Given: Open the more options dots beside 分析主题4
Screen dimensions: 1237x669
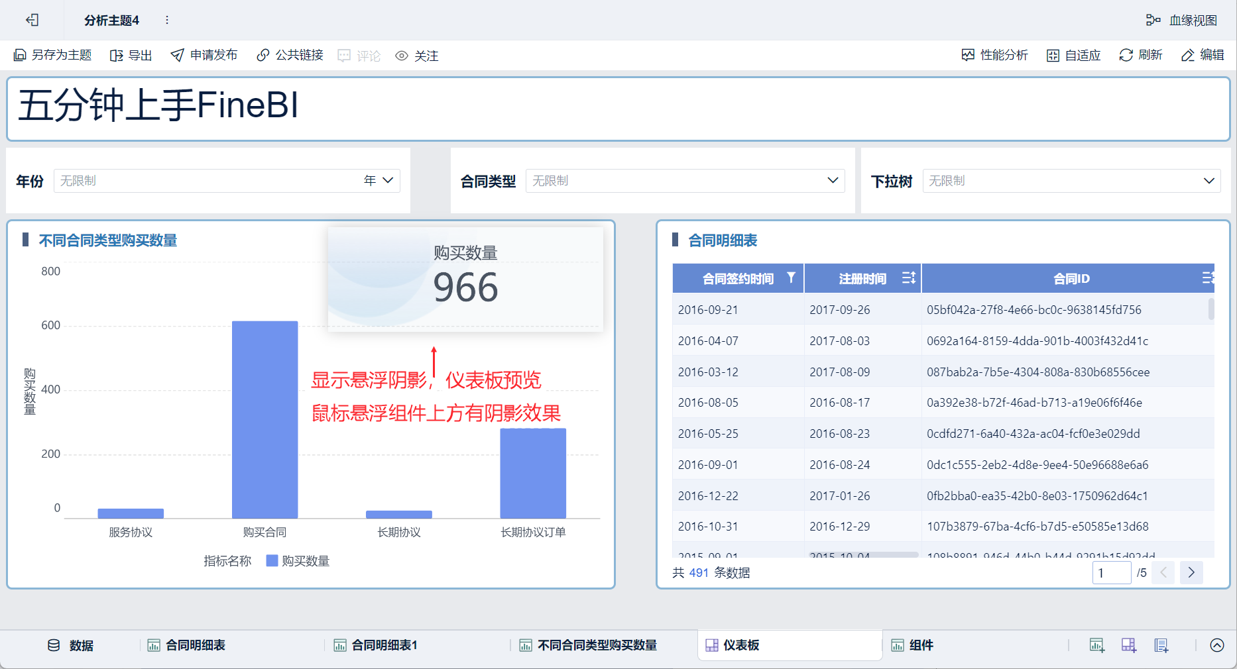Looking at the screenshot, I should click(x=167, y=20).
